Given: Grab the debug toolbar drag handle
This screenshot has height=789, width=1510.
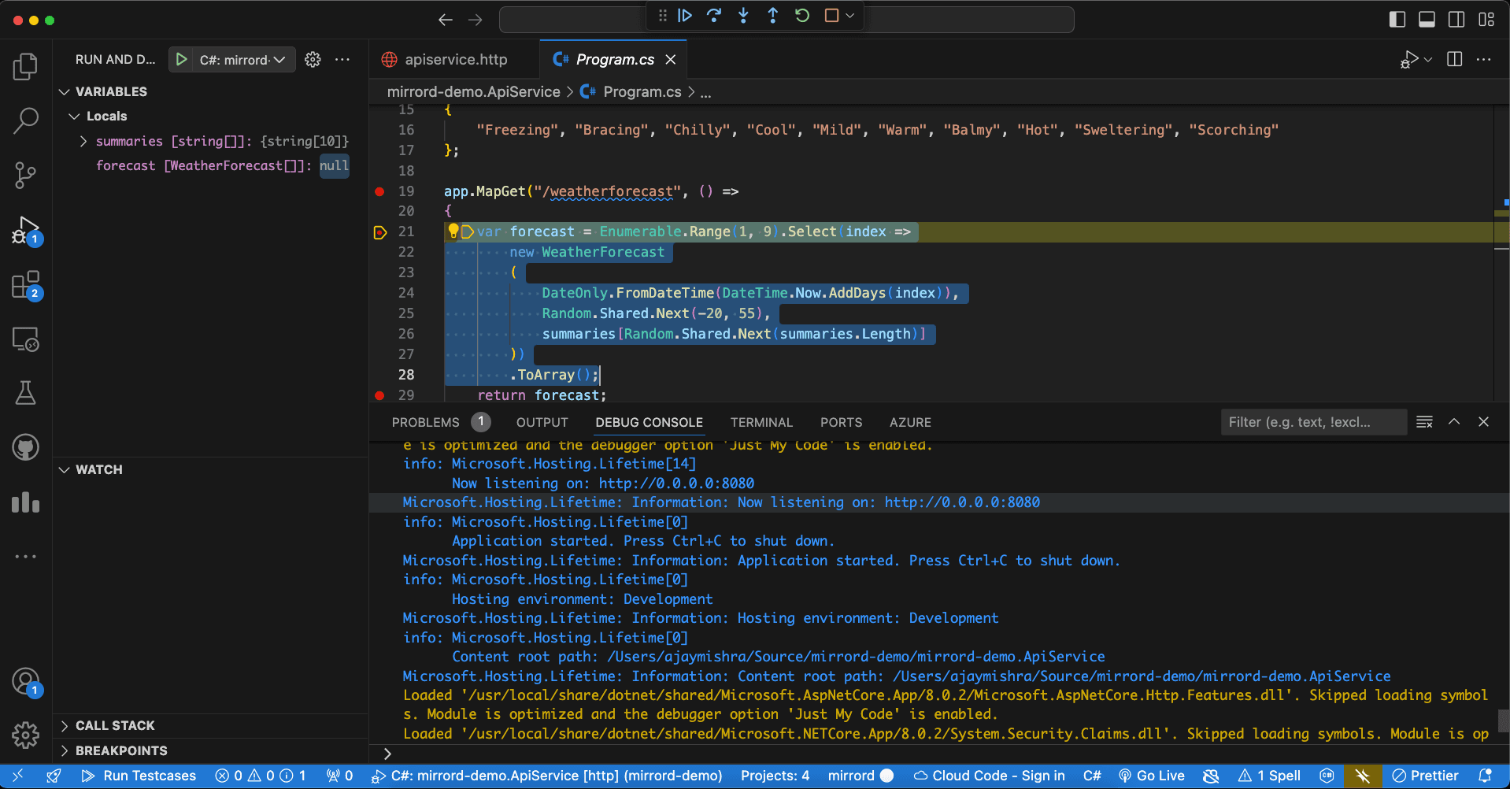Looking at the screenshot, I should click(x=663, y=16).
